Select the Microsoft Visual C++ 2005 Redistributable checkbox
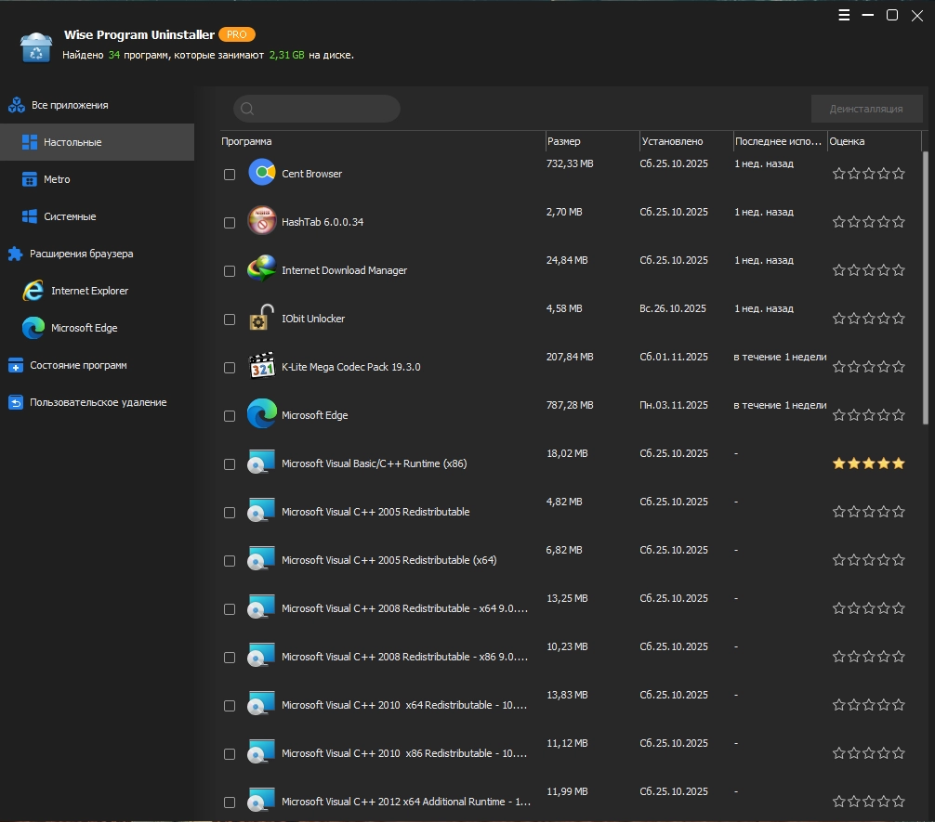The height and width of the screenshot is (822, 935). [x=230, y=513]
